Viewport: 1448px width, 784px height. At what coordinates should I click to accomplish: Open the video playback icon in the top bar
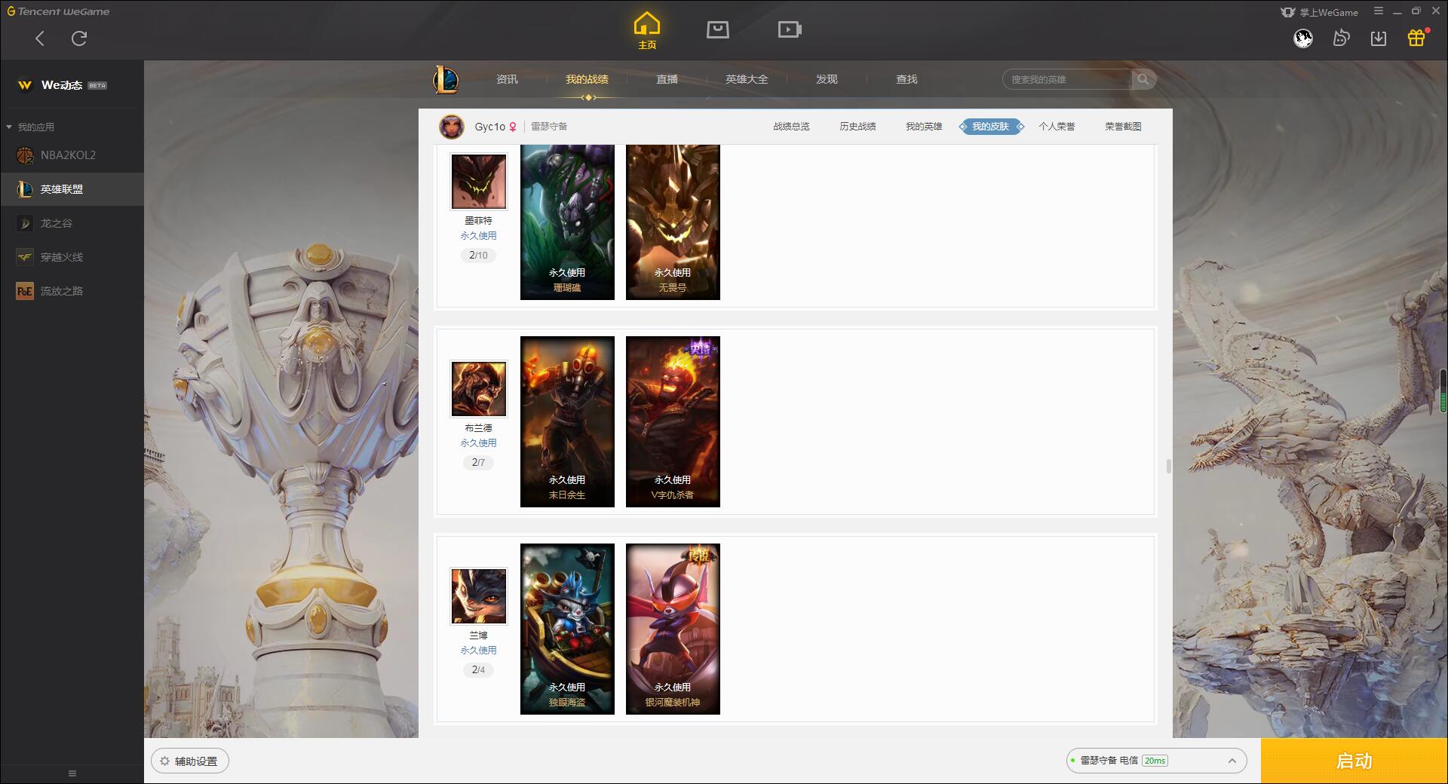tap(790, 29)
